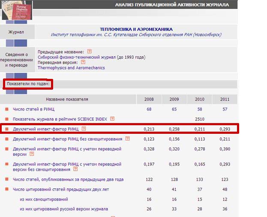
Task: Click article count 57 for 2011
Action: 225,109
